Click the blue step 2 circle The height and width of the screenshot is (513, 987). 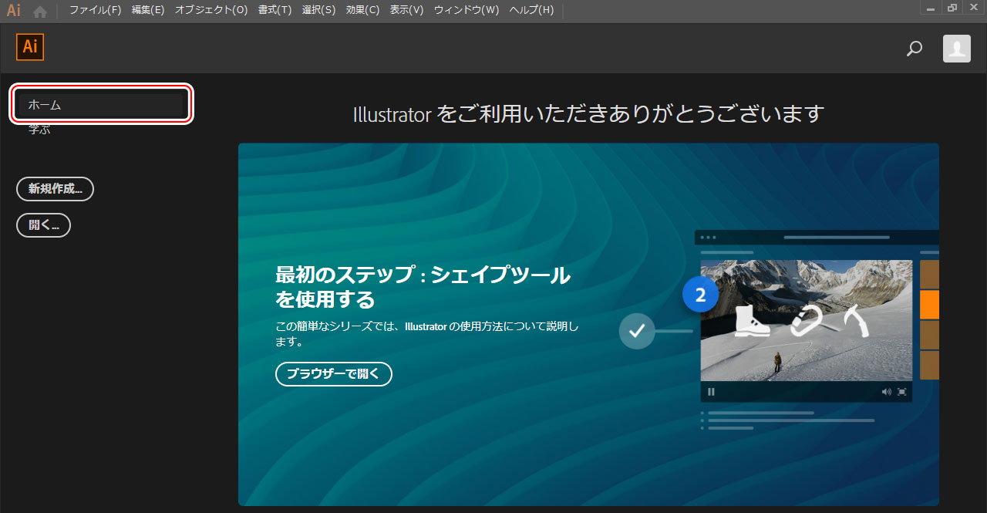tap(700, 295)
